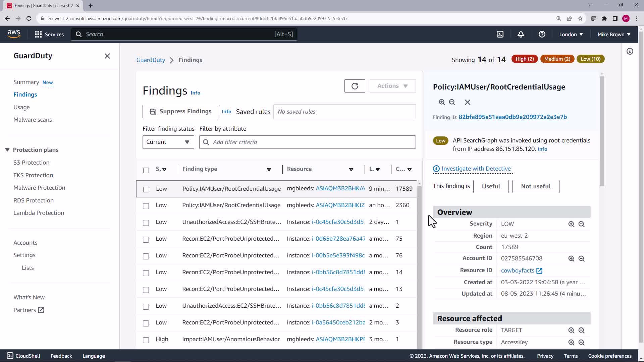Mark this finding as Useful
644x362 pixels.
491,186
